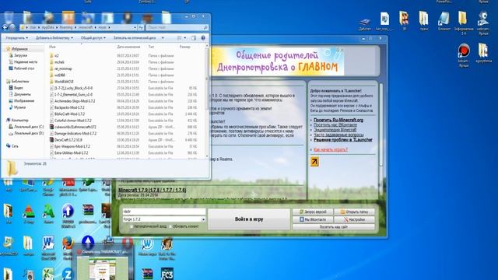Open the green letter A desktop shortcut
The height and width of the screenshot is (280, 498).
[48, 211]
